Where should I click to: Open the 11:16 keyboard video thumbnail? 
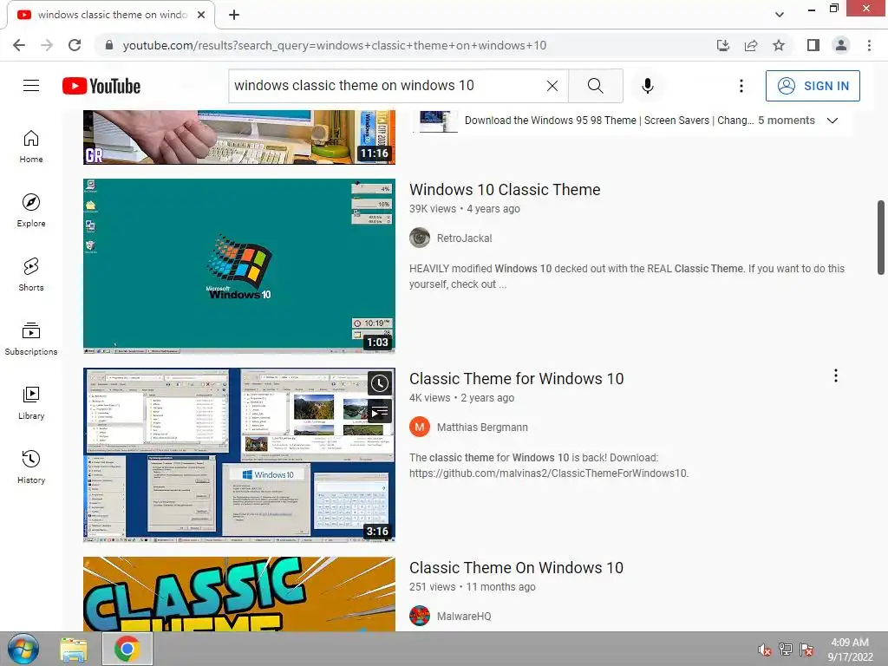pos(239,138)
